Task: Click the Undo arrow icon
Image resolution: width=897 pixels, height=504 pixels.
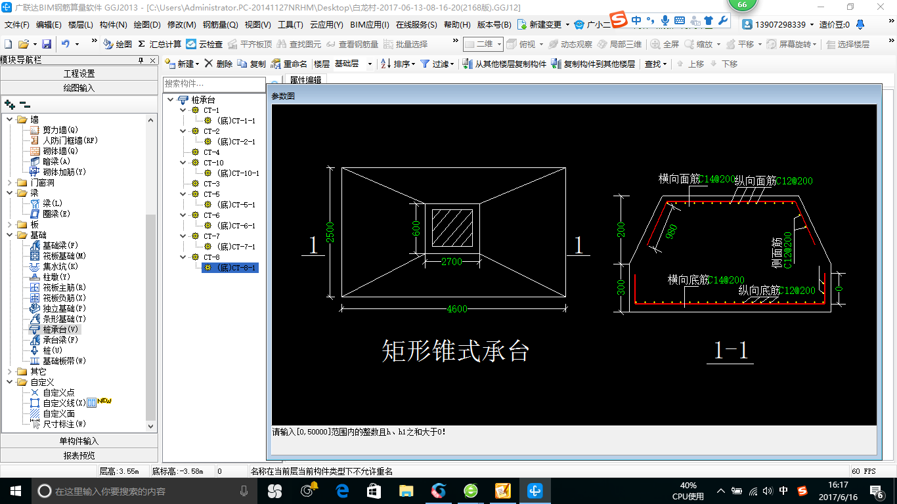Action: 66,44
